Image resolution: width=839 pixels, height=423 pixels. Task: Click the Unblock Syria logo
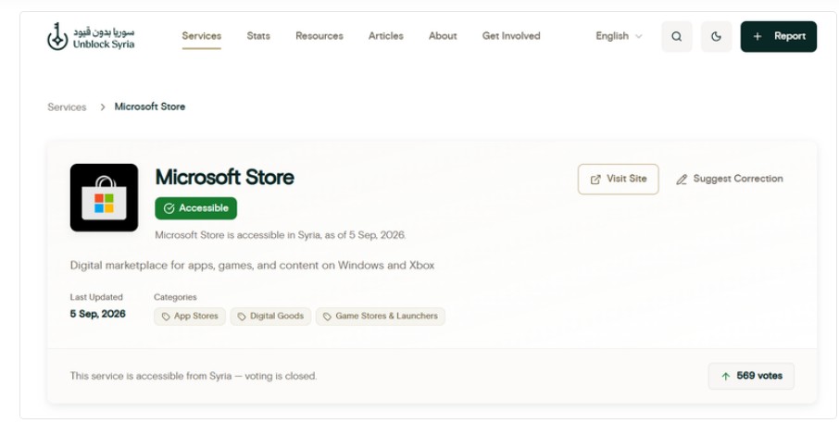(91, 36)
